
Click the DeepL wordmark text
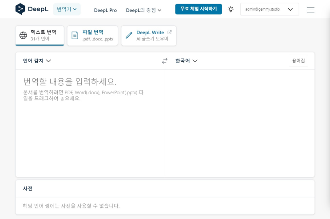tap(38, 9)
